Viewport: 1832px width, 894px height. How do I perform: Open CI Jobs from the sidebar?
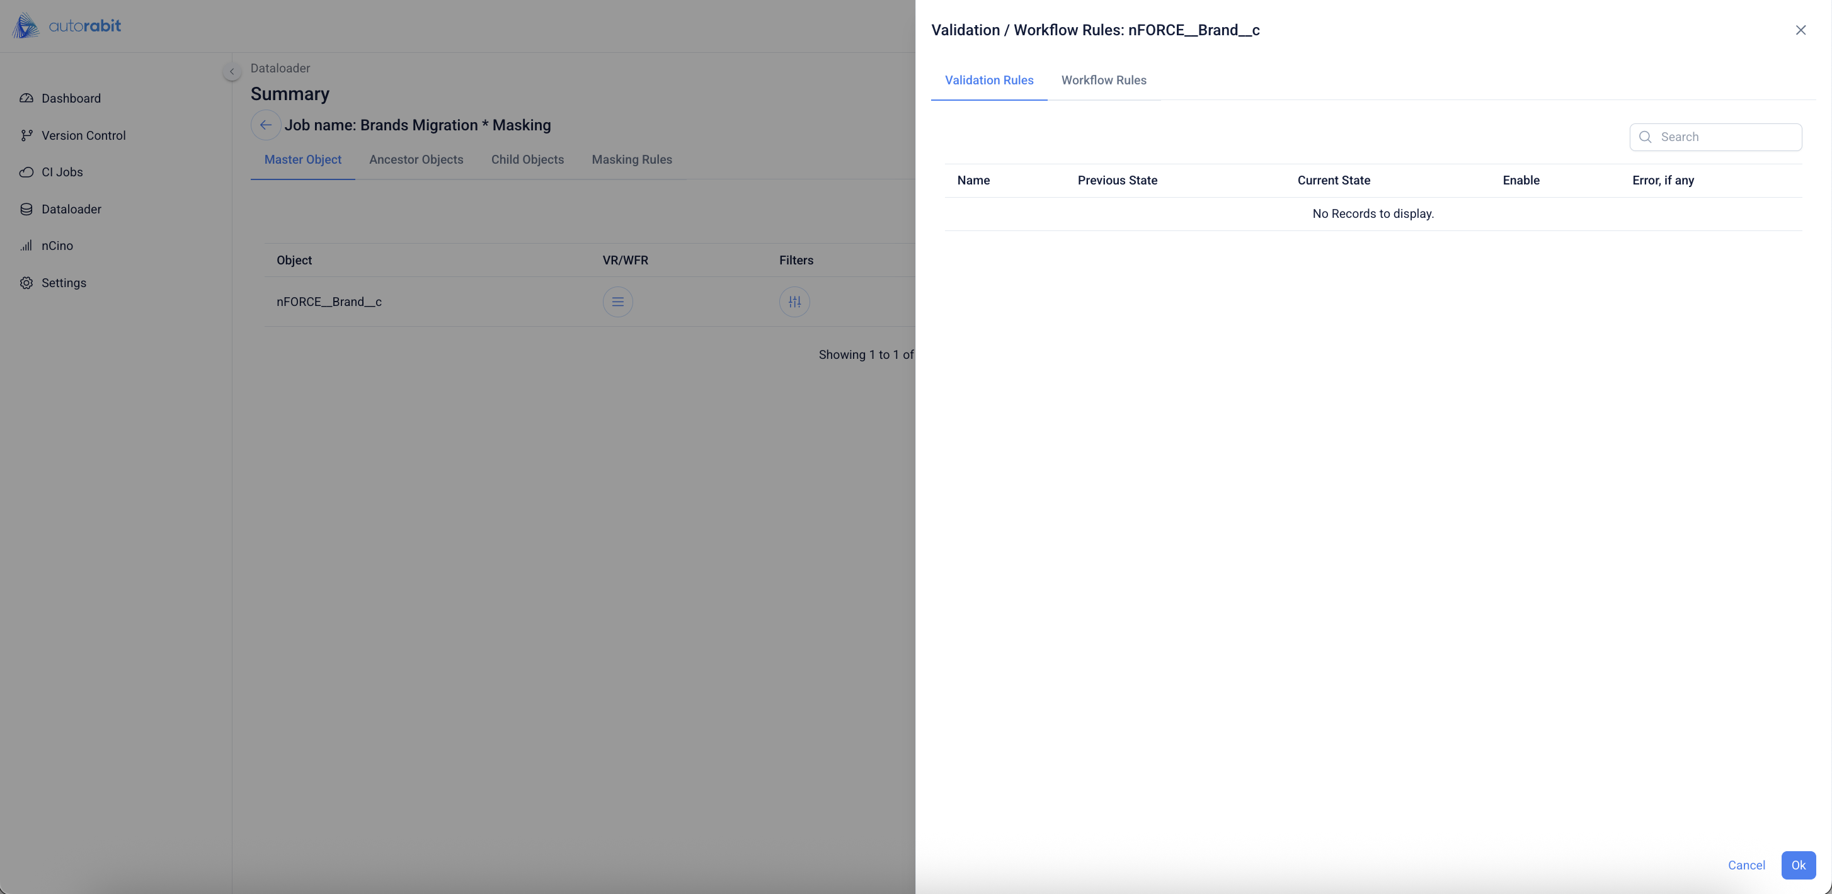tap(62, 172)
